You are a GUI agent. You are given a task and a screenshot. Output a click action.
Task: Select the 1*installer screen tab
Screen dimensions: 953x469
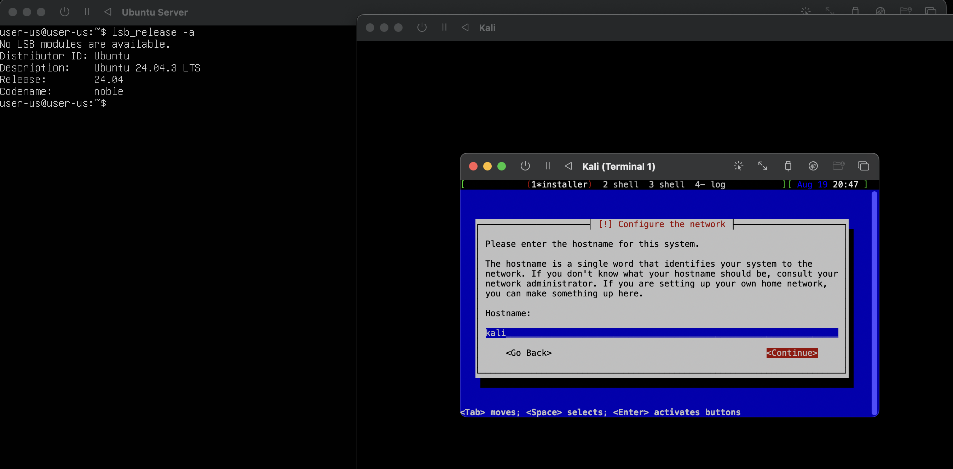pos(559,184)
